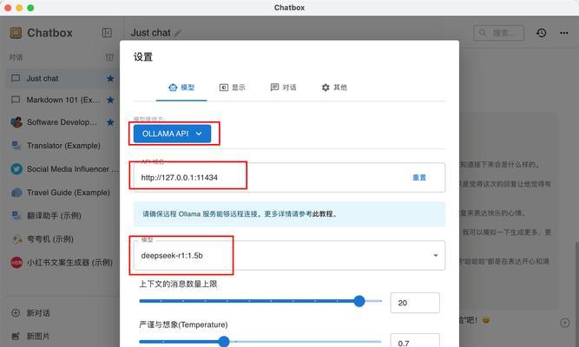Click the 搜索 search field
Viewport: 579px width, 347px height.
point(498,33)
